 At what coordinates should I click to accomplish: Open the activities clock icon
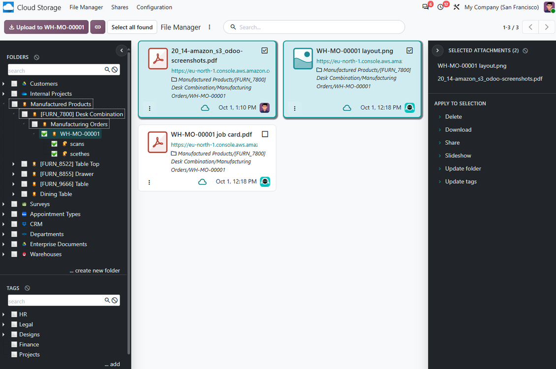tap(440, 7)
